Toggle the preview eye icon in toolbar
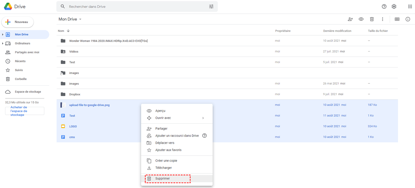The image size is (415, 188). (x=361, y=19)
